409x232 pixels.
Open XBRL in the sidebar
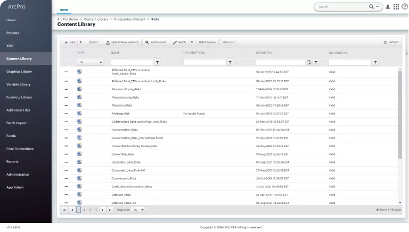10,46
